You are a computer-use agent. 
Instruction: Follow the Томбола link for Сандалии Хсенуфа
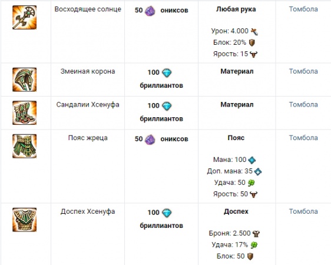point(303,104)
